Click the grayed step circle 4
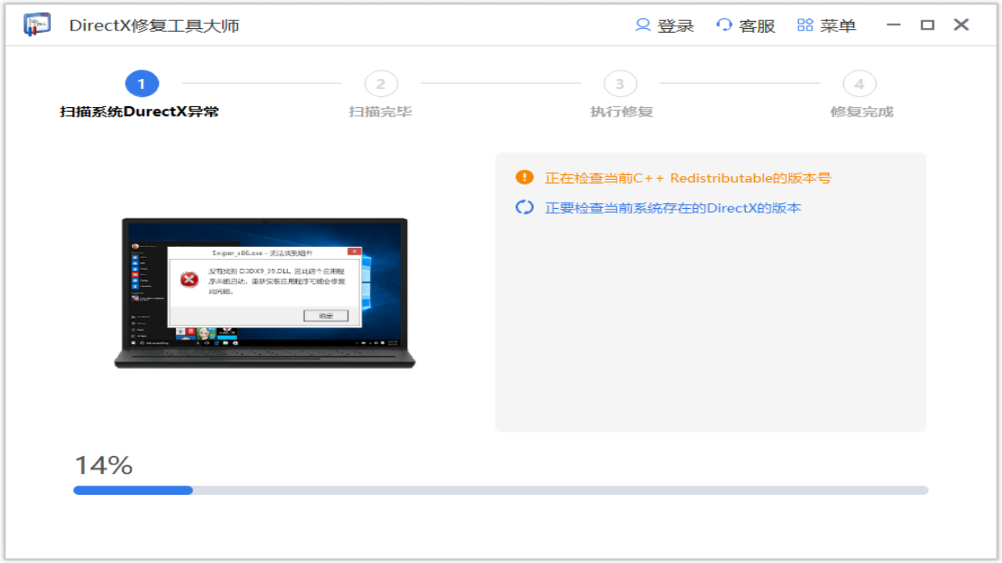 coord(859,84)
